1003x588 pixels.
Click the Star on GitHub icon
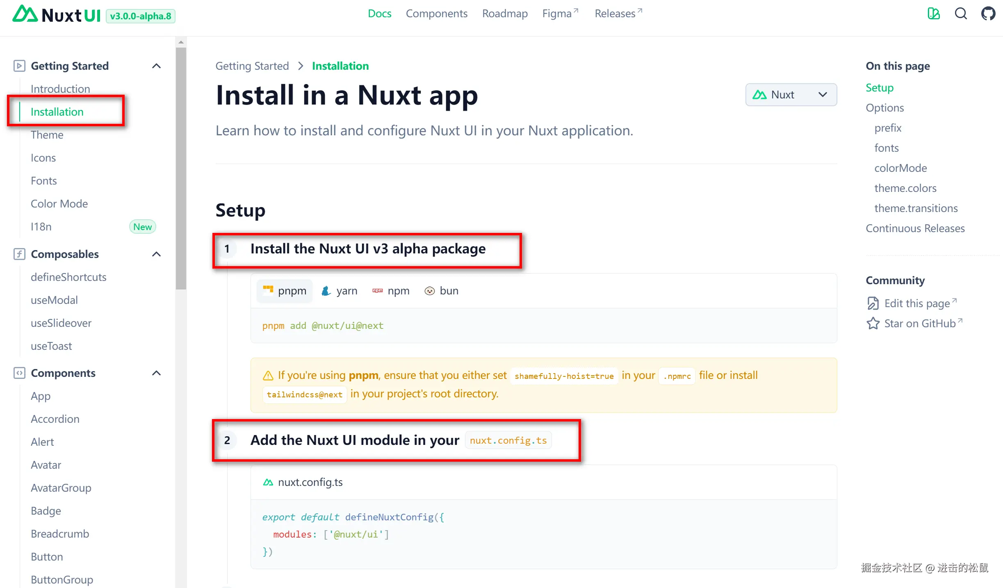(873, 324)
